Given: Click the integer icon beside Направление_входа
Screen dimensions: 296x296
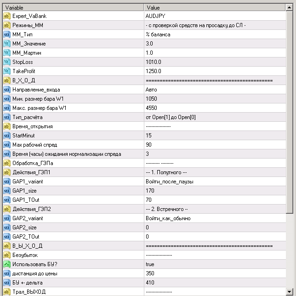Looking at the screenshot, I should tap(6, 90).
